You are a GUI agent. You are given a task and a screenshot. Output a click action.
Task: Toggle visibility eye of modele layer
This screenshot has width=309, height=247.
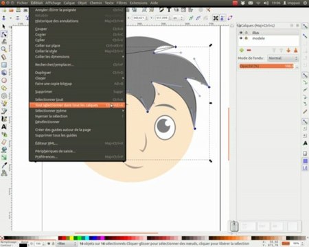[241, 38]
